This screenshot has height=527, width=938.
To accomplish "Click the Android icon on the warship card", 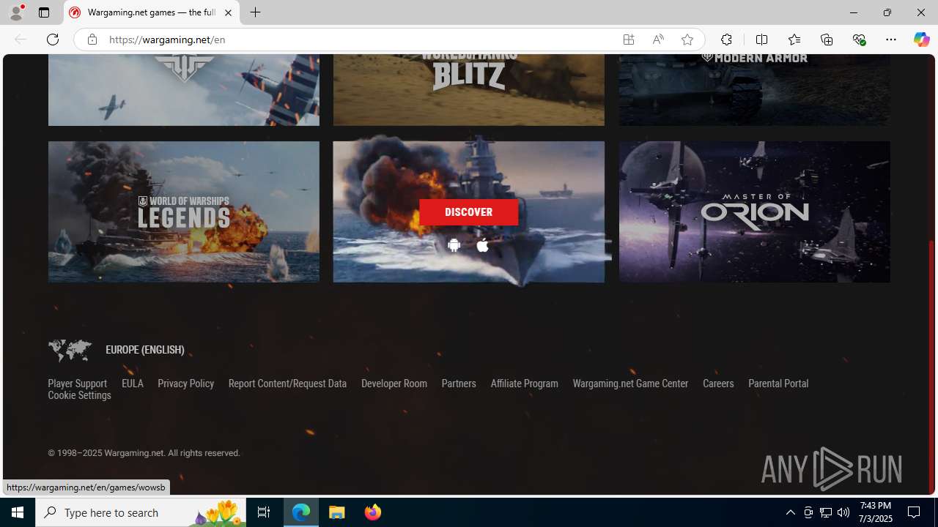I will (x=454, y=246).
